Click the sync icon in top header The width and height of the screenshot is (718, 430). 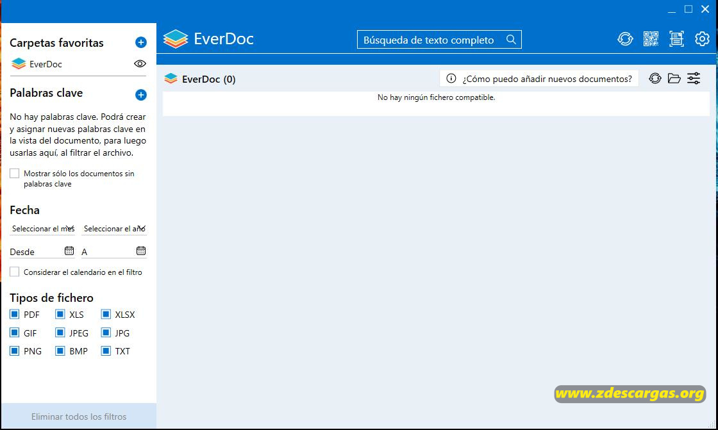click(x=625, y=39)
